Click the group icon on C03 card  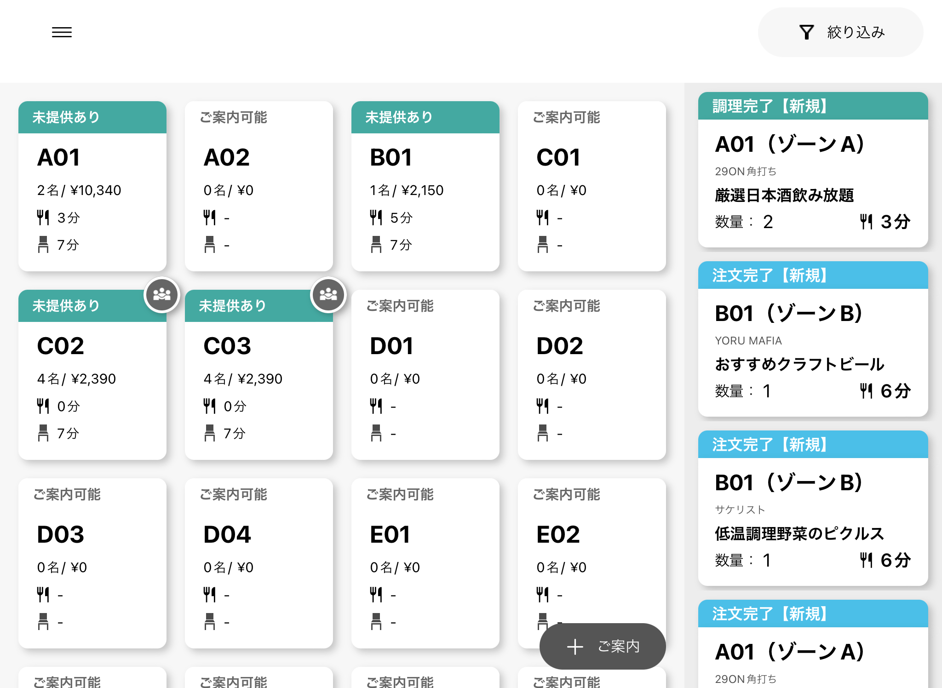(x=328, y=294)
